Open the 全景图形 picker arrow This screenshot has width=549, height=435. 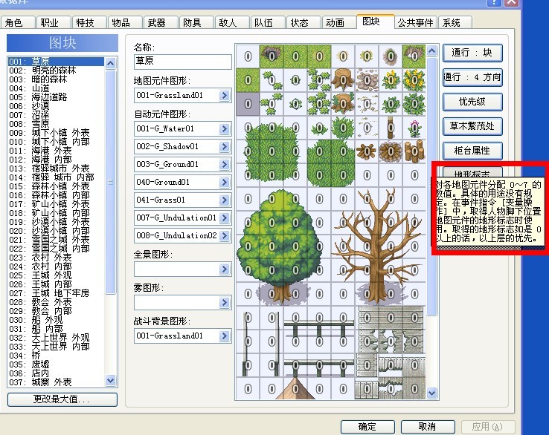pos(225,269)
